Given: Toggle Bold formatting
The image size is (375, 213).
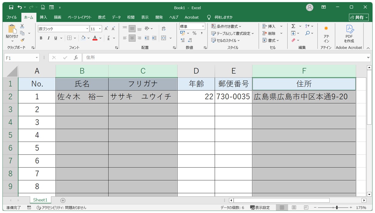Looking at the screenshot, I should point(41,38).
